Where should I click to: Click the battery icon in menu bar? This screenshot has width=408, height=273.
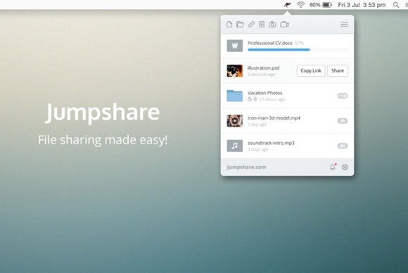tap(327, 5)
